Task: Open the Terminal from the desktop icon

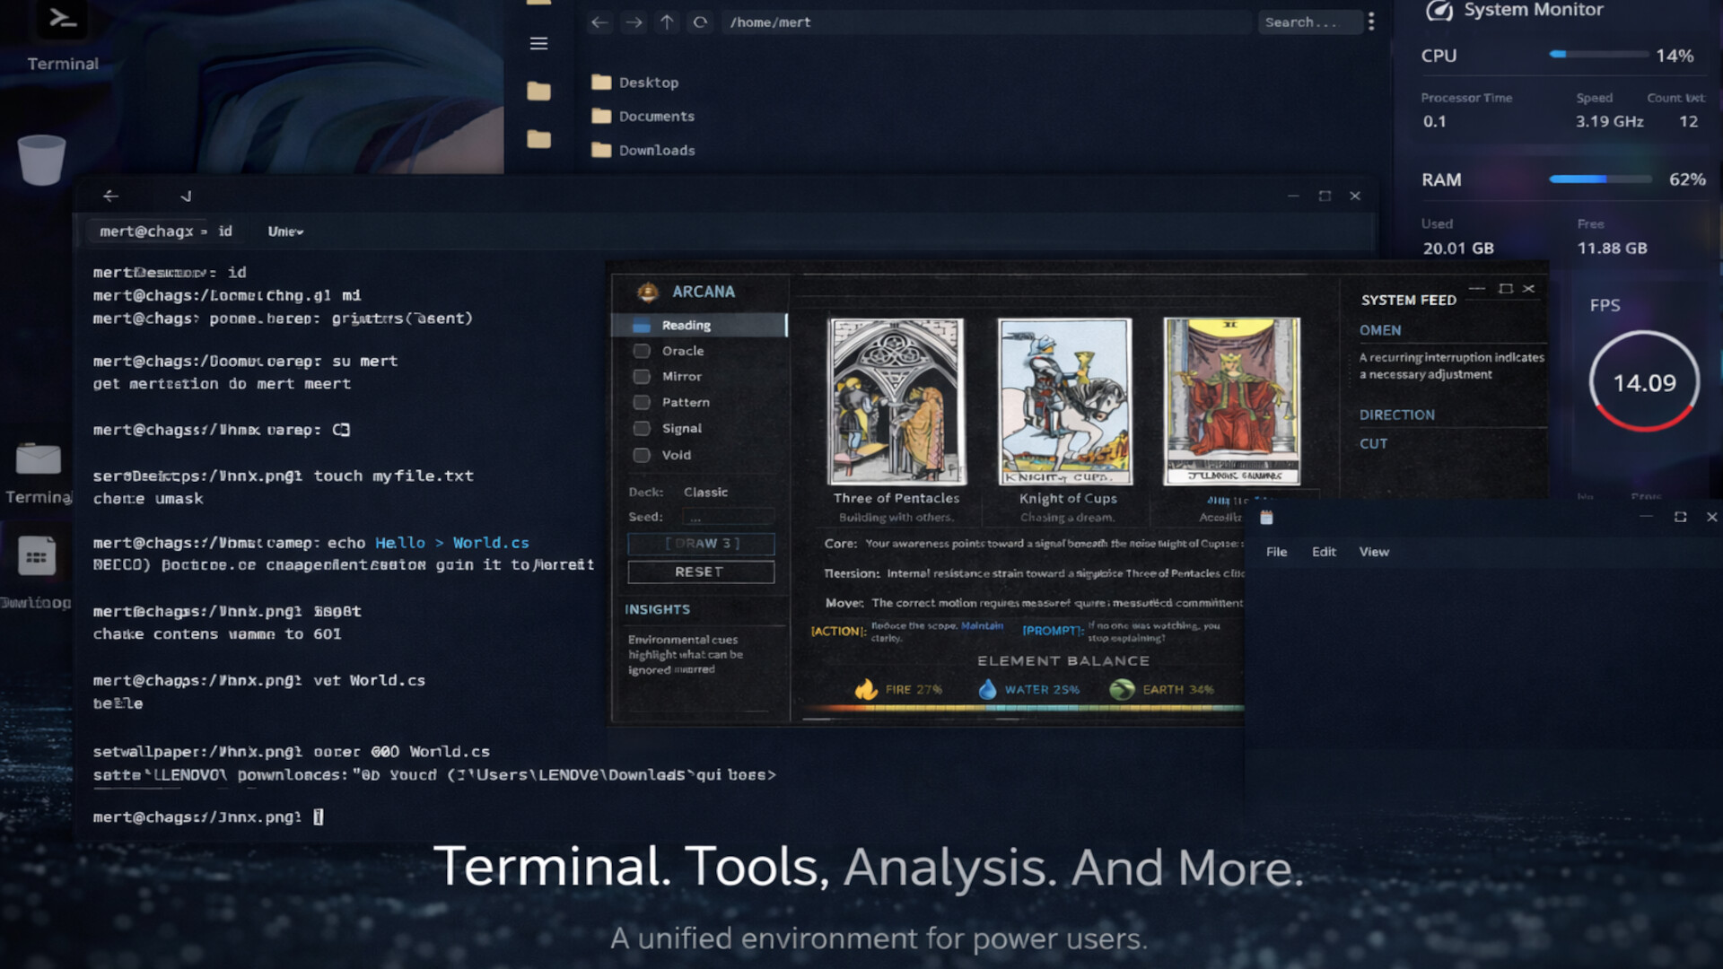Action: click(x=61, y=22)
